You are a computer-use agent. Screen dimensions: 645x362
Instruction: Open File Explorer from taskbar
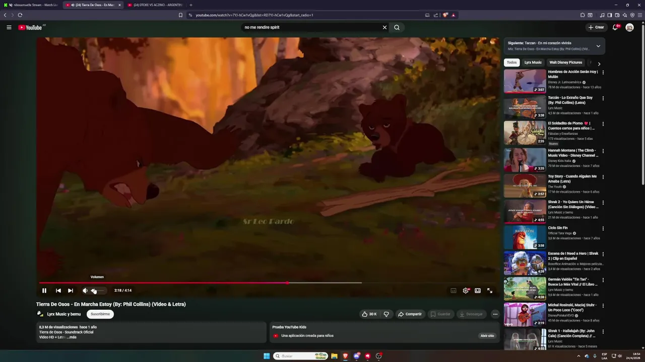click(x=334, y=356)
